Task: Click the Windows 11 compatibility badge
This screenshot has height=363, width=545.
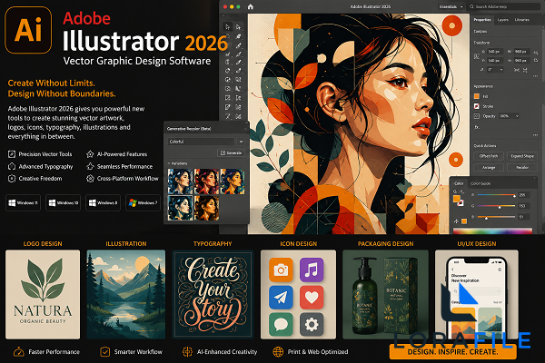Action: (x=24, y=203)
